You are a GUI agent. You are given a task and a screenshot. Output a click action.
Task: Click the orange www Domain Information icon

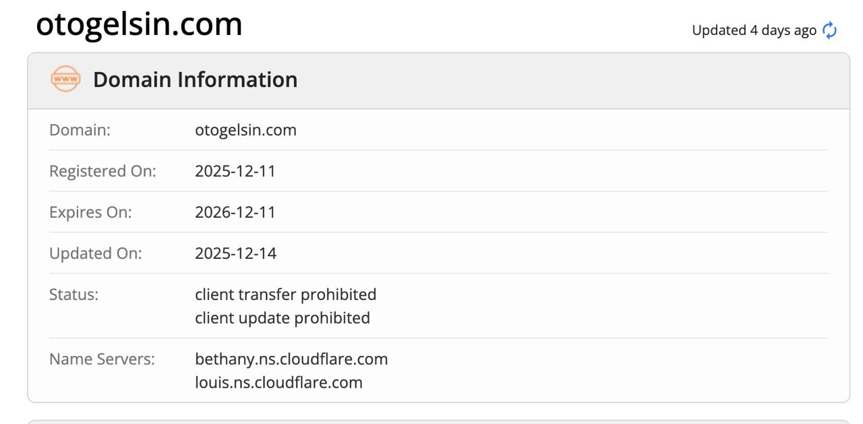pos(65,80)
